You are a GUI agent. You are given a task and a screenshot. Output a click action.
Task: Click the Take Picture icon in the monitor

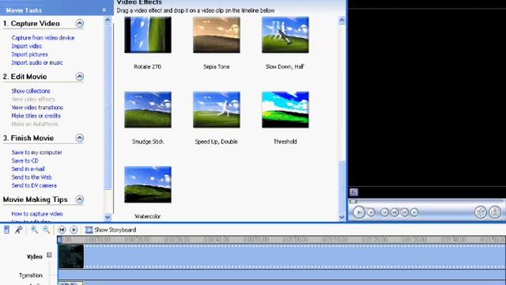coord(495,212)
